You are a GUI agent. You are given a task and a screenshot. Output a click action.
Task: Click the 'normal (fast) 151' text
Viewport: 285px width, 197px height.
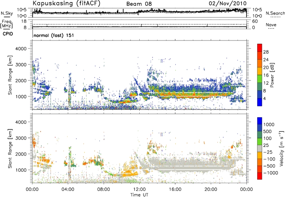[x=54, y=35]
